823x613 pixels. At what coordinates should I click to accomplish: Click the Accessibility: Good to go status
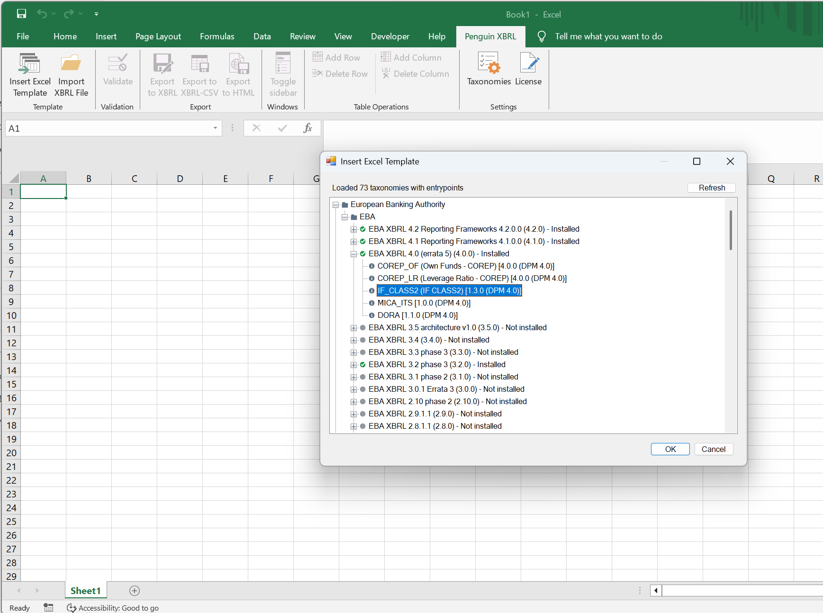(113, 608)
